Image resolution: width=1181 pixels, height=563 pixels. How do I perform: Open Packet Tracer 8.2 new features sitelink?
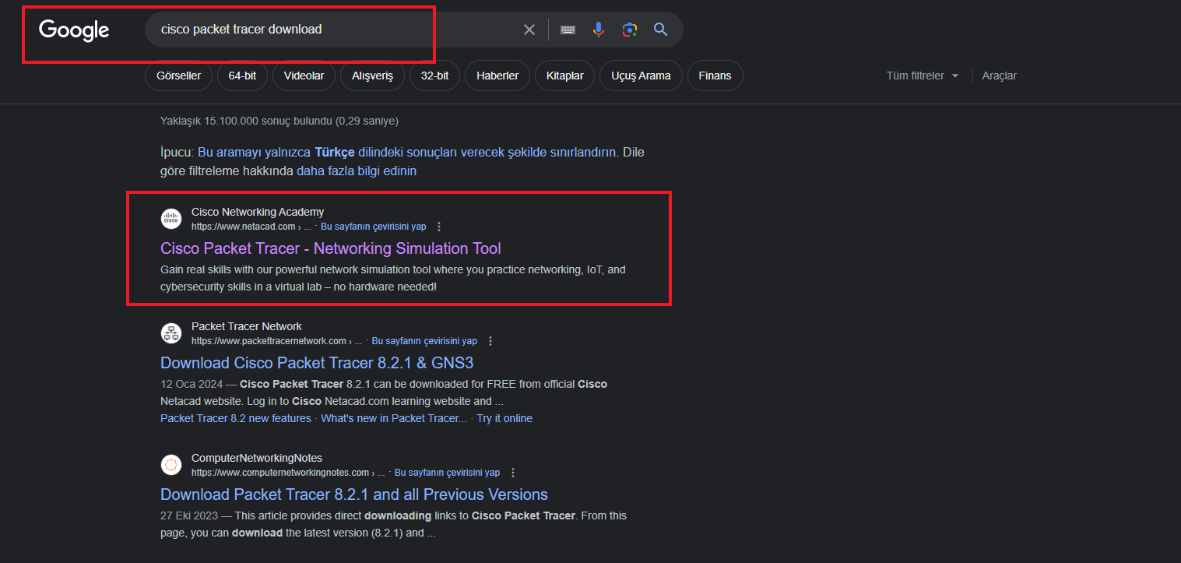235,418
